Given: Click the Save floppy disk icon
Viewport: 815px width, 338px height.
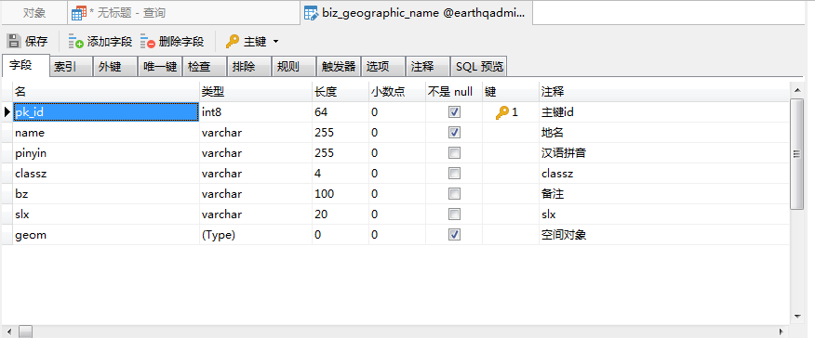Looking at the screenshot, I should click(14, 41).
